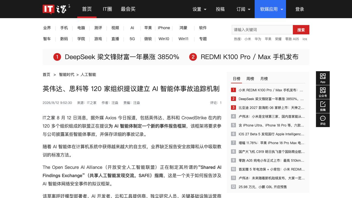Image resolution: width=352 pixels, height=198 pixels.
Task: Open the 软媒应用 dropdown
Action: [270, 9]
